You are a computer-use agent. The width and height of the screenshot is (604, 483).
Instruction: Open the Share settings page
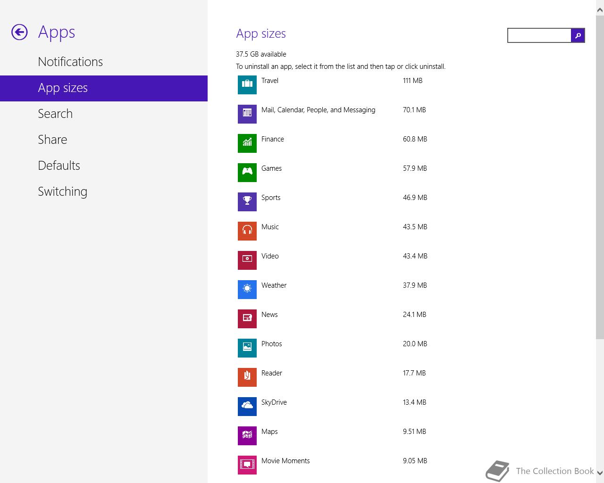click(104, 140)
